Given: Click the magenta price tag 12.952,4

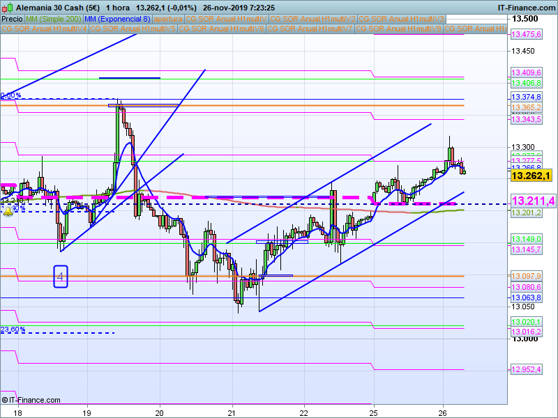Looking at the screenshot, I should tap(527, 370).
